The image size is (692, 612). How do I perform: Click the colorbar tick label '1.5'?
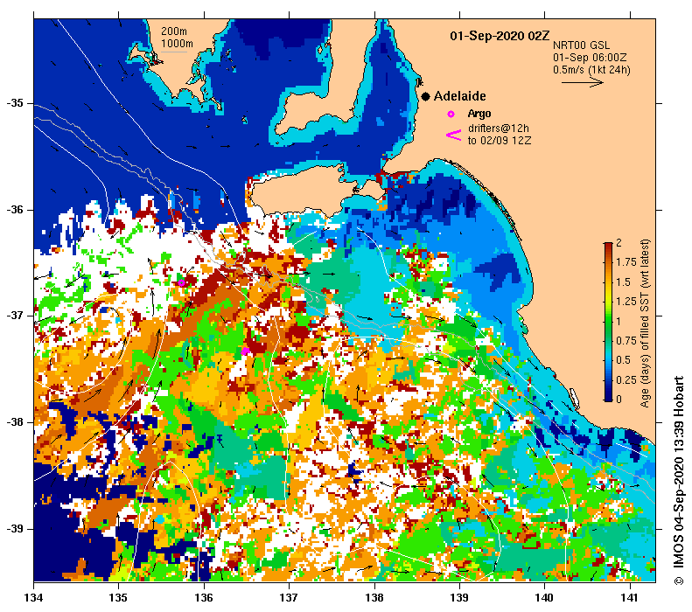coord(623,282)
